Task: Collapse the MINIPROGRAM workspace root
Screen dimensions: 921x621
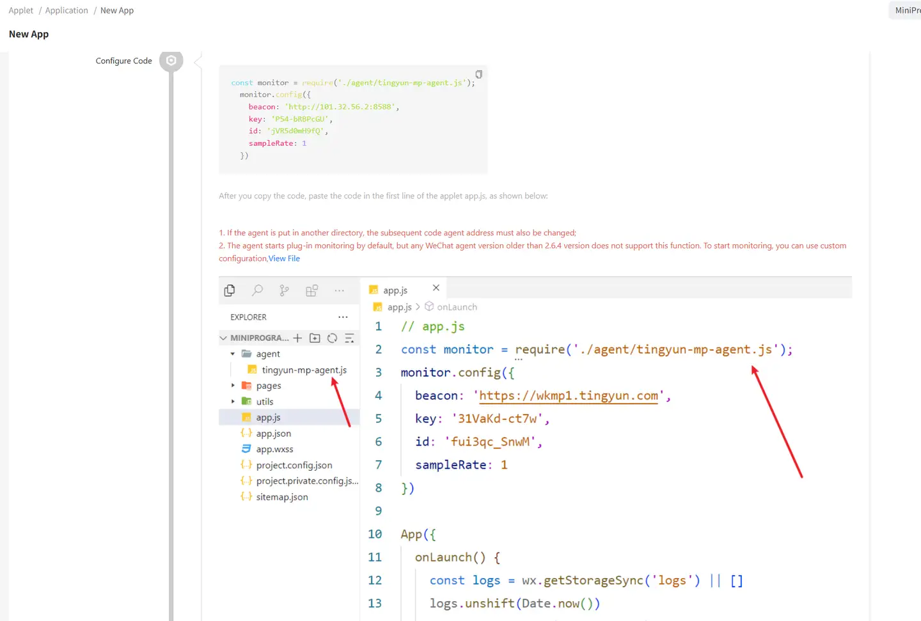Action: tap(223, 337)
